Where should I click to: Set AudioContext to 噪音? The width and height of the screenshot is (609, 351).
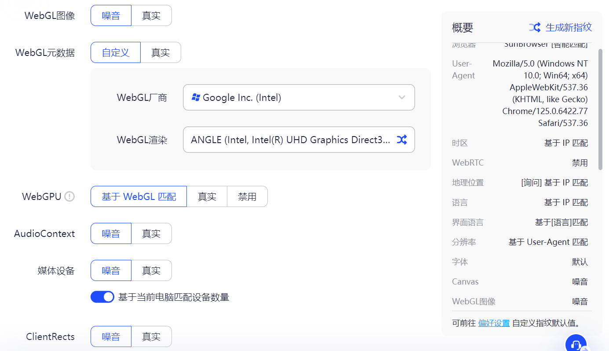[111, 233]
